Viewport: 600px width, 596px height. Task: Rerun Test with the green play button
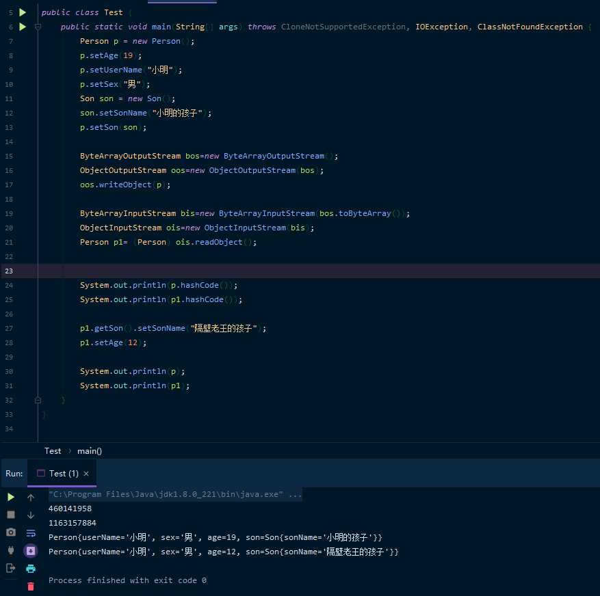[x=11, y=497]
